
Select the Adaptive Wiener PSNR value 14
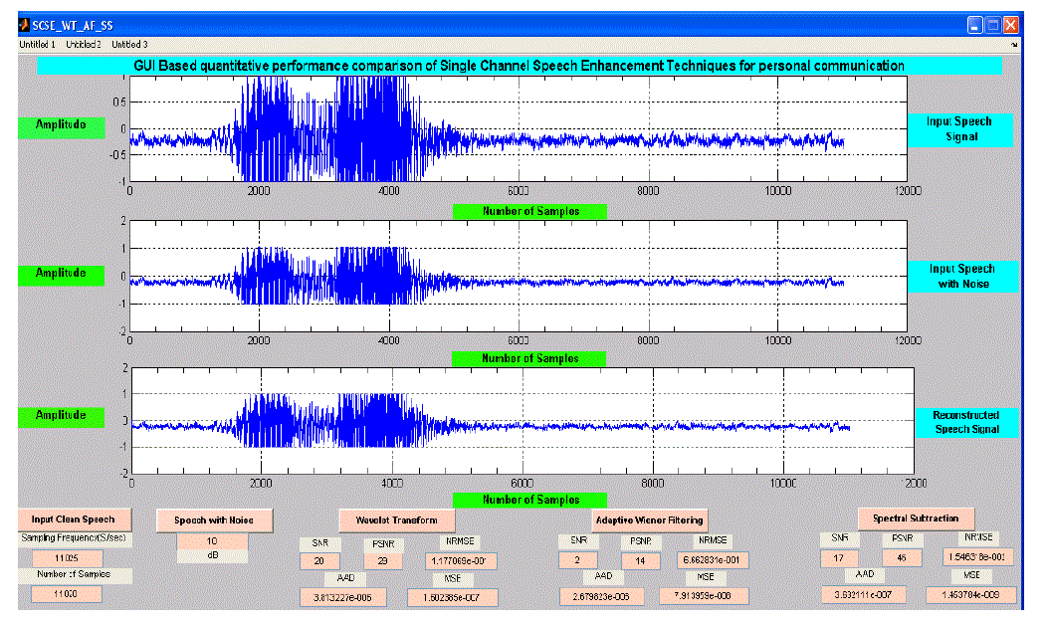[x=640, y=560]
